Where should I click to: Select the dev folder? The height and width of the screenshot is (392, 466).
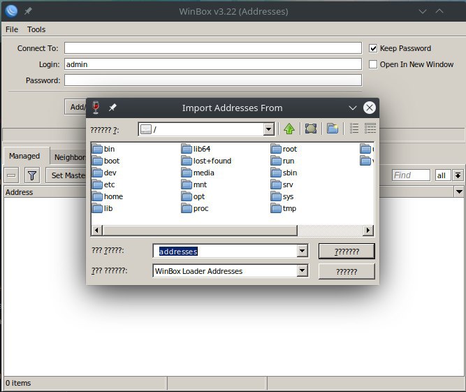[104, 173]
